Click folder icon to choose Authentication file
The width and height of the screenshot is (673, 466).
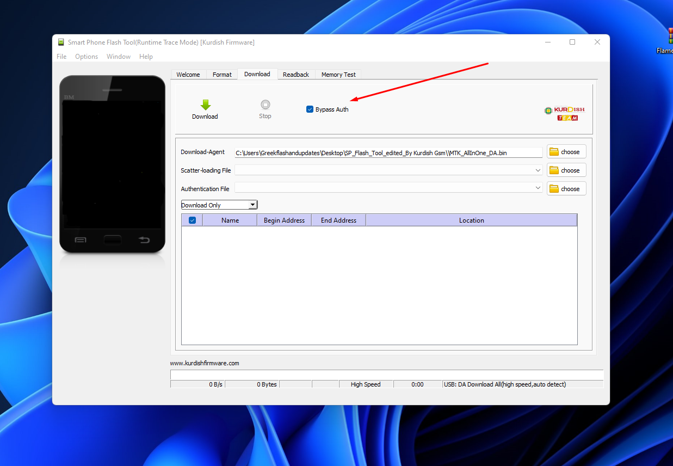(x=554, y=189)
